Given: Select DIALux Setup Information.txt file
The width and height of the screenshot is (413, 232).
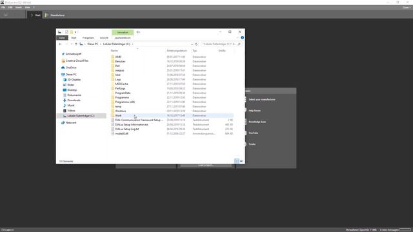Looking at the screenshot, I should [x=132, y=124].
